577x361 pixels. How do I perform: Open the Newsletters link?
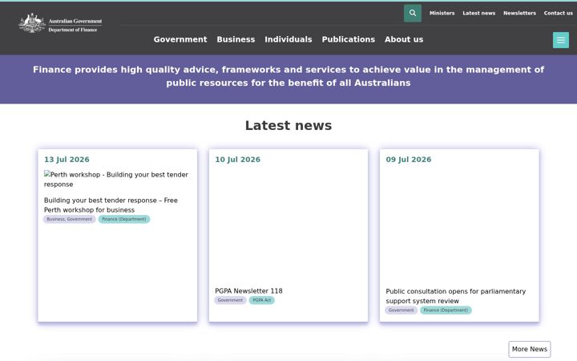click(519, 14)
